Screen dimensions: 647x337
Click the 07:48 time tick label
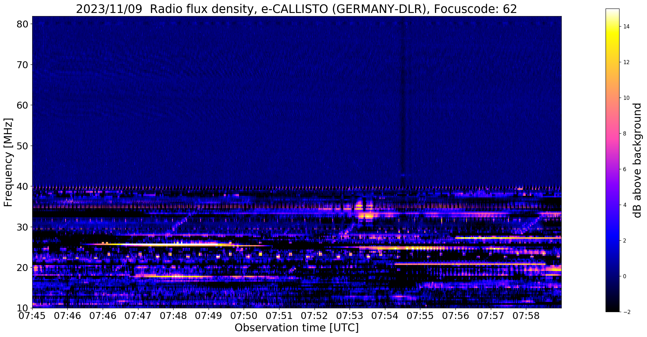(173, 316)
